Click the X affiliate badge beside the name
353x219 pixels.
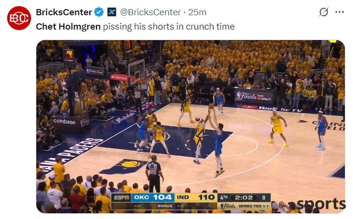[x=111, y=12]
